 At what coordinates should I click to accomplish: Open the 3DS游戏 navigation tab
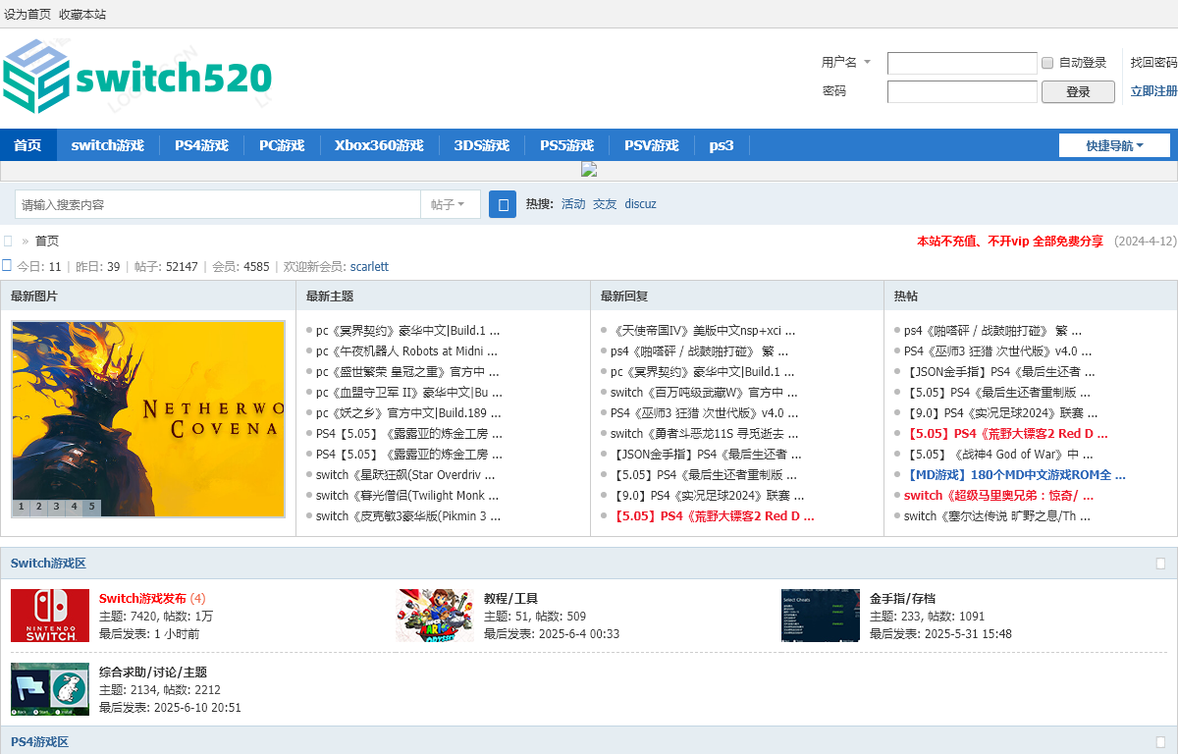coord(481,145)
